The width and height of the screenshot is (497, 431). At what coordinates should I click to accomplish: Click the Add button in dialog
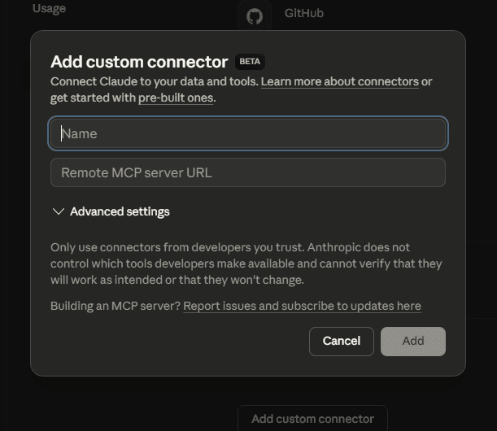412,341
